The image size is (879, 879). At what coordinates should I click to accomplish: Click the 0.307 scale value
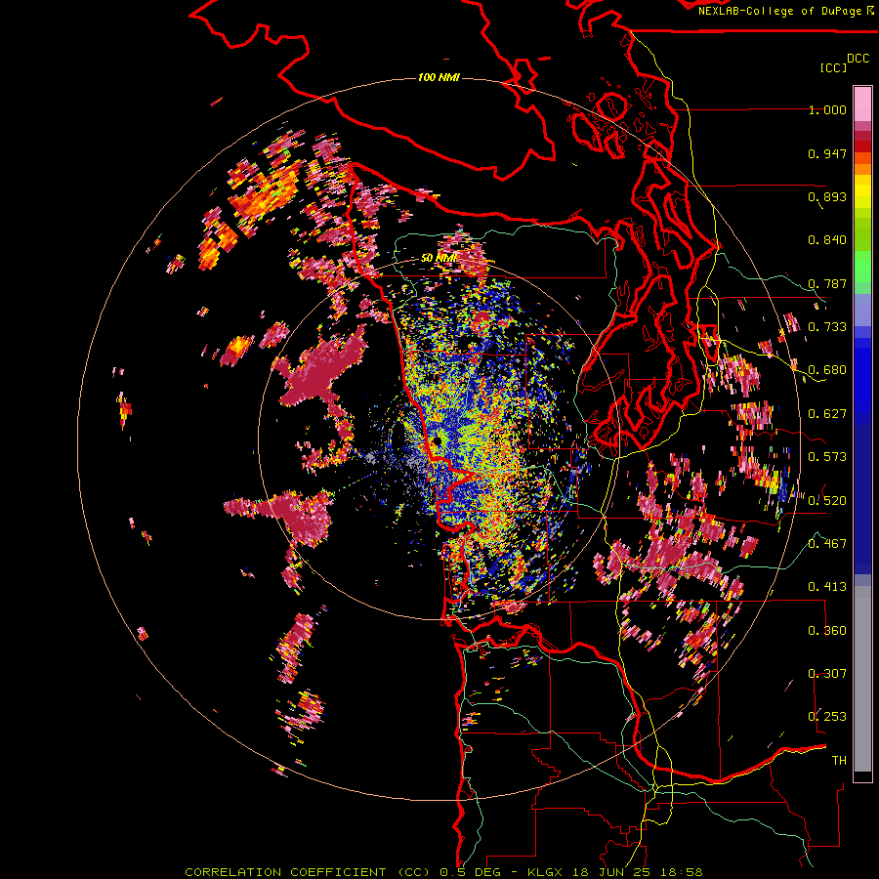[827, 673]
